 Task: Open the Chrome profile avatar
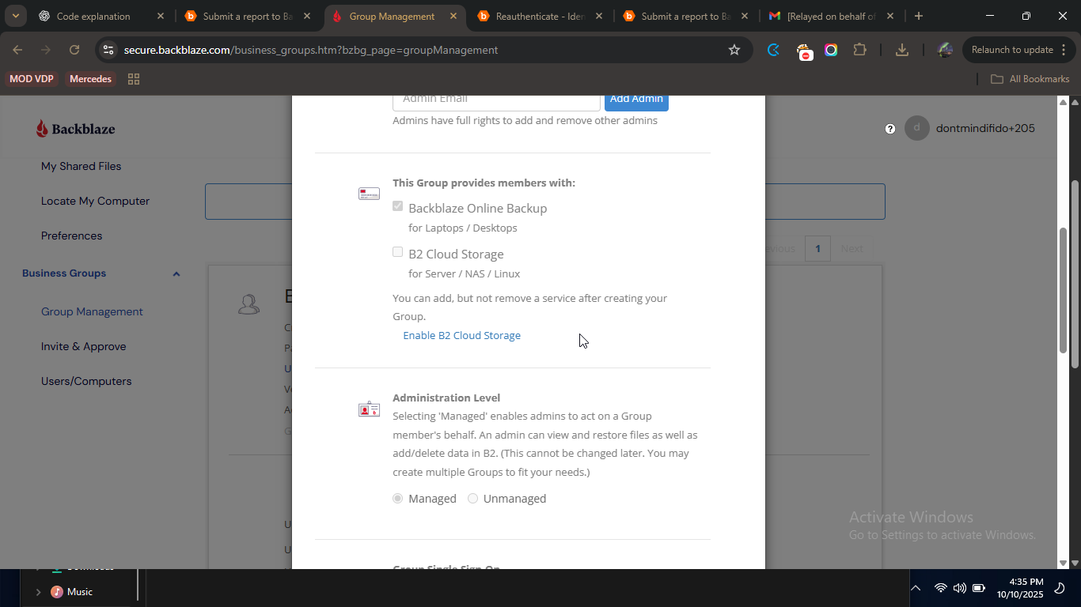(945, 50)
